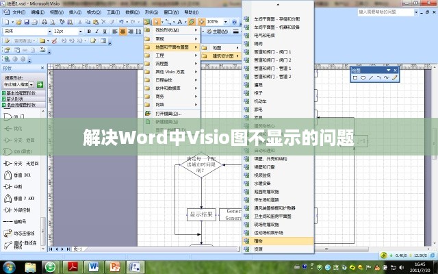Select the 页-1 page tab

(77, 249)
